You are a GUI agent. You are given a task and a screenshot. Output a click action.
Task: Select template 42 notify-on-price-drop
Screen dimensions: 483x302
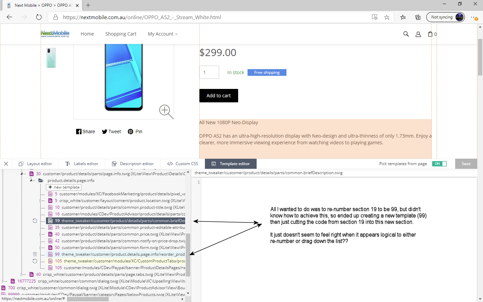[116, 241]
